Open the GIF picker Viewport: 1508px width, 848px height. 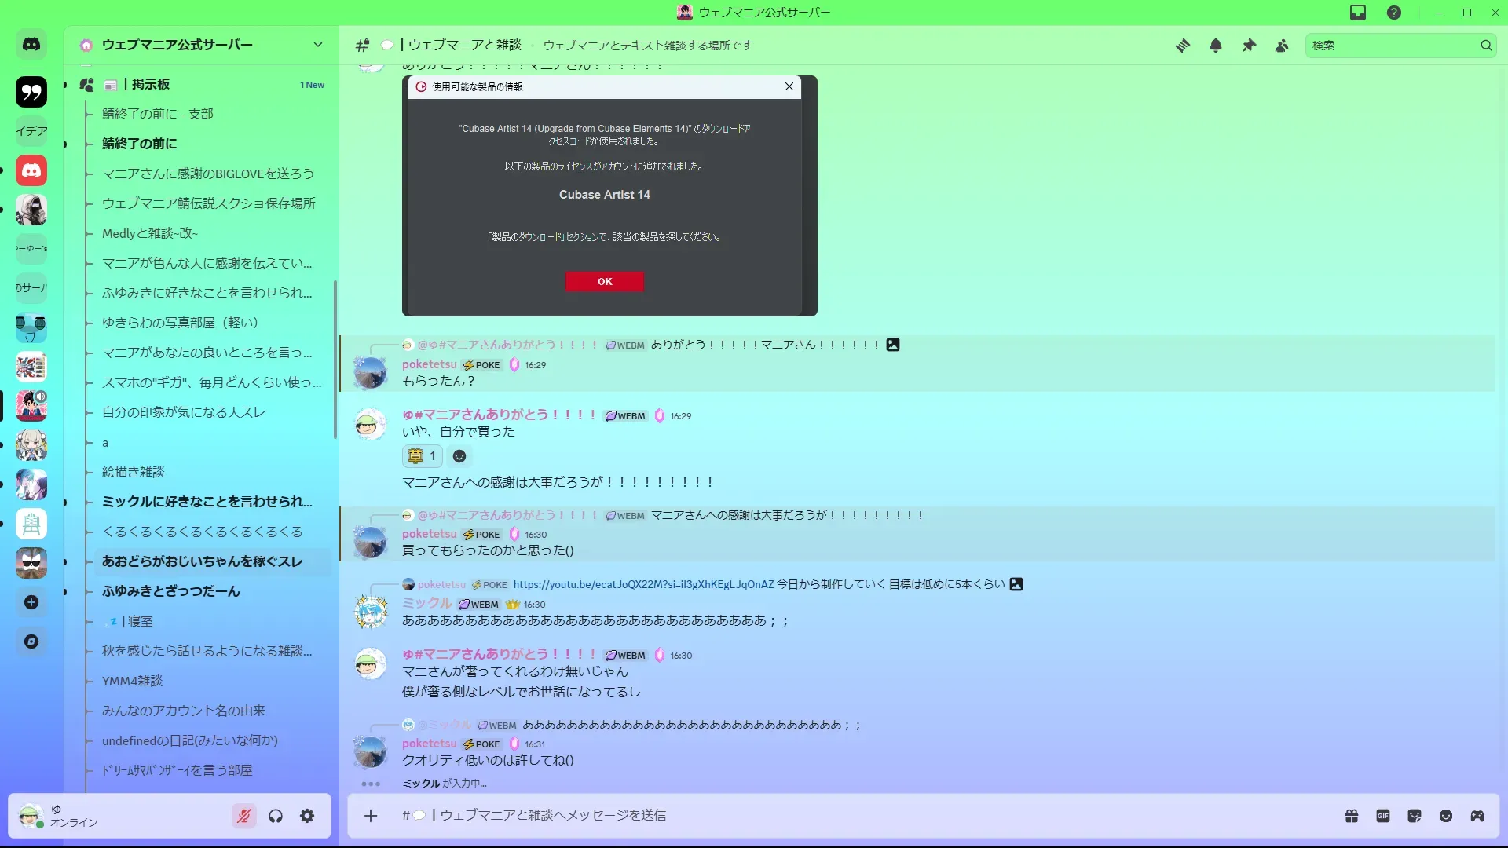pos(1383,816)
